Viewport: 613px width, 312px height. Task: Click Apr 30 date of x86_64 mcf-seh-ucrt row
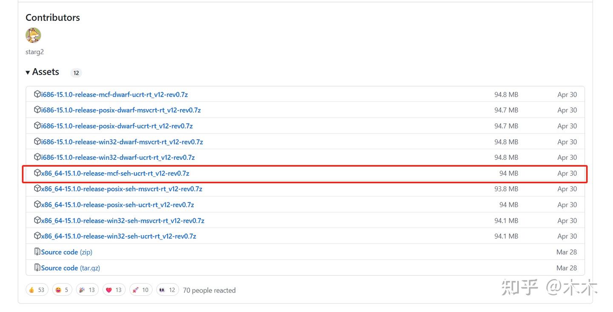click(567, 173)
